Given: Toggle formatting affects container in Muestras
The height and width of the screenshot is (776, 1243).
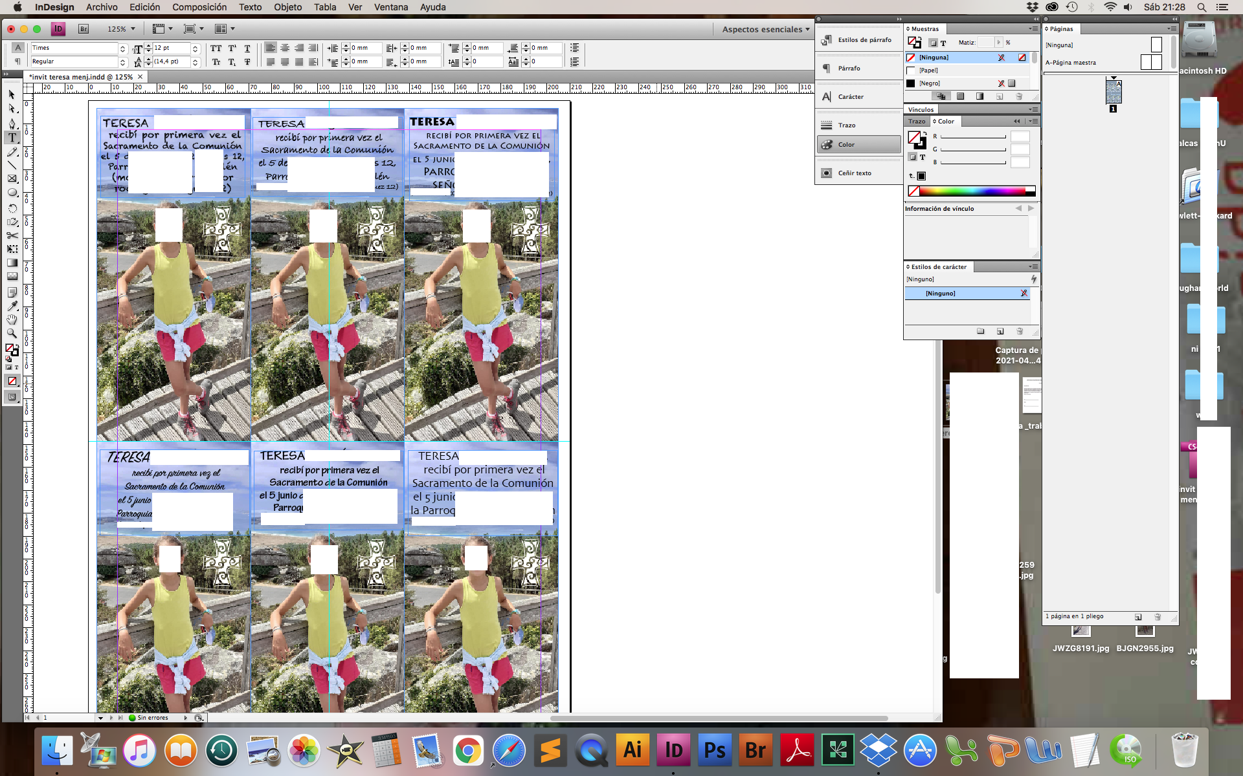Looking at the screenshot, I should tap(933, 43).
